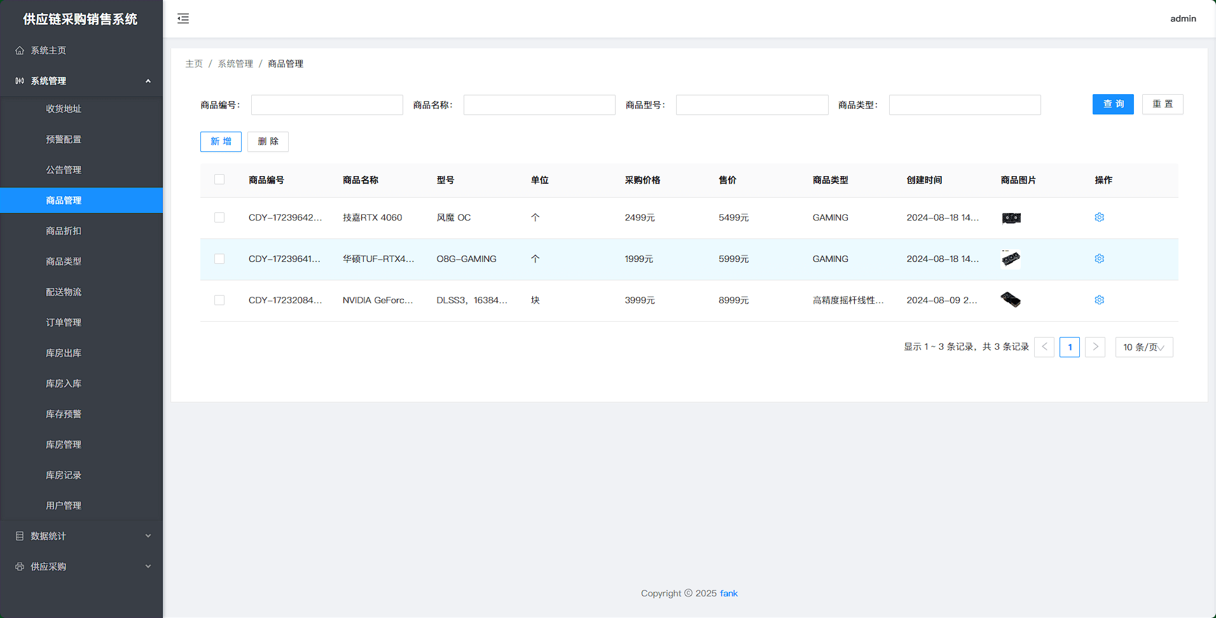Go to 订单管理 in the sidebar
1216x618 pixels.
coord(64,322)
